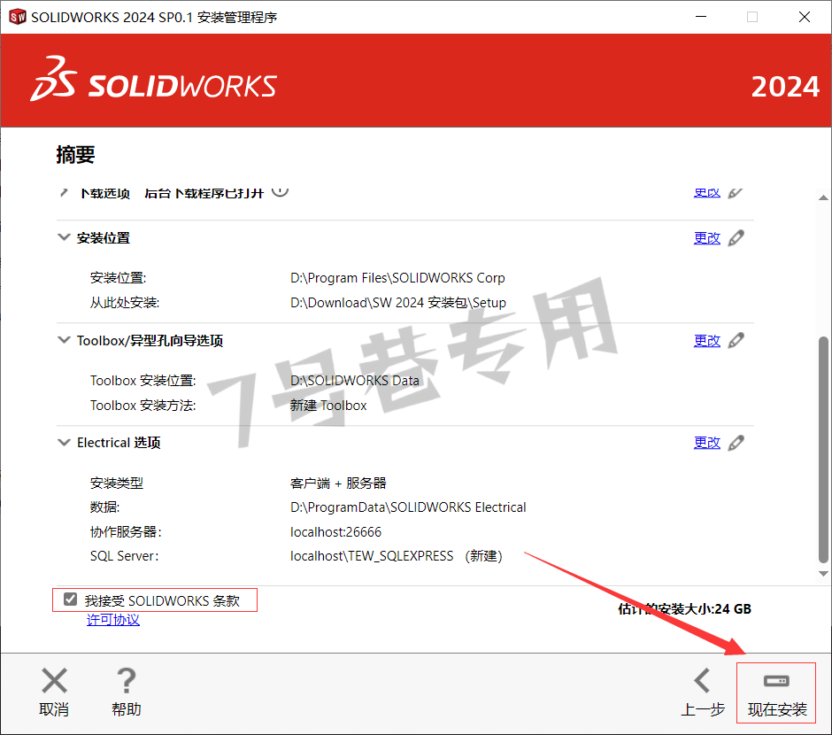Screen dimensions: 832x735
Task: Click 更改 link for Electrical 选项
Action: click(707, 443)
